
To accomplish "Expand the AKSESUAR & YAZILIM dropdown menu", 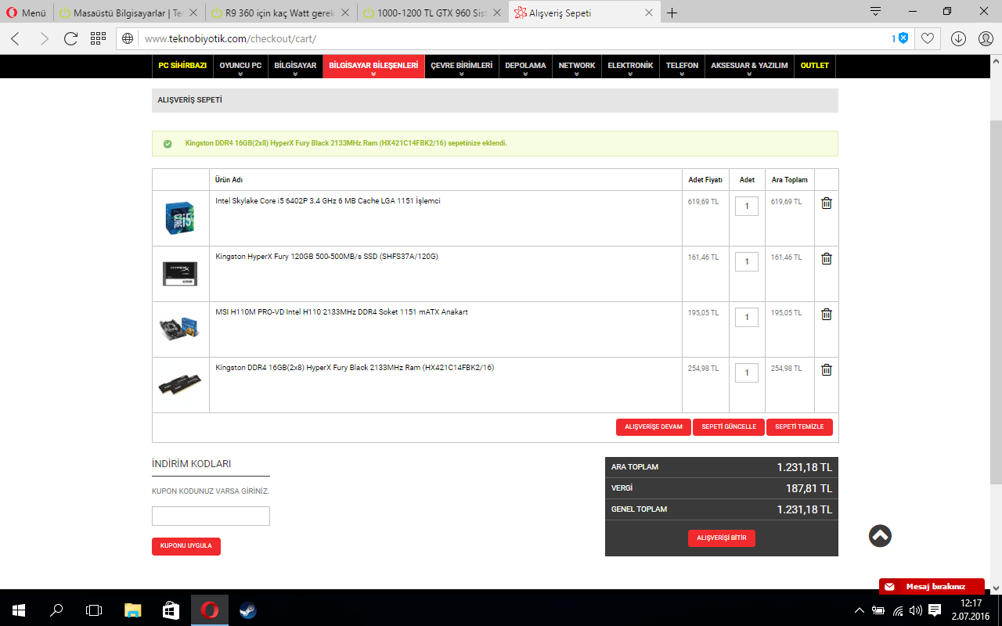I will (749, 67).
